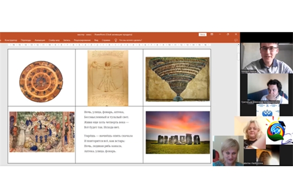This screenshot has width=293, height=195.
Task: Click the line 'Живи еще хоть четверть века —'
Action: coord(106,122)
